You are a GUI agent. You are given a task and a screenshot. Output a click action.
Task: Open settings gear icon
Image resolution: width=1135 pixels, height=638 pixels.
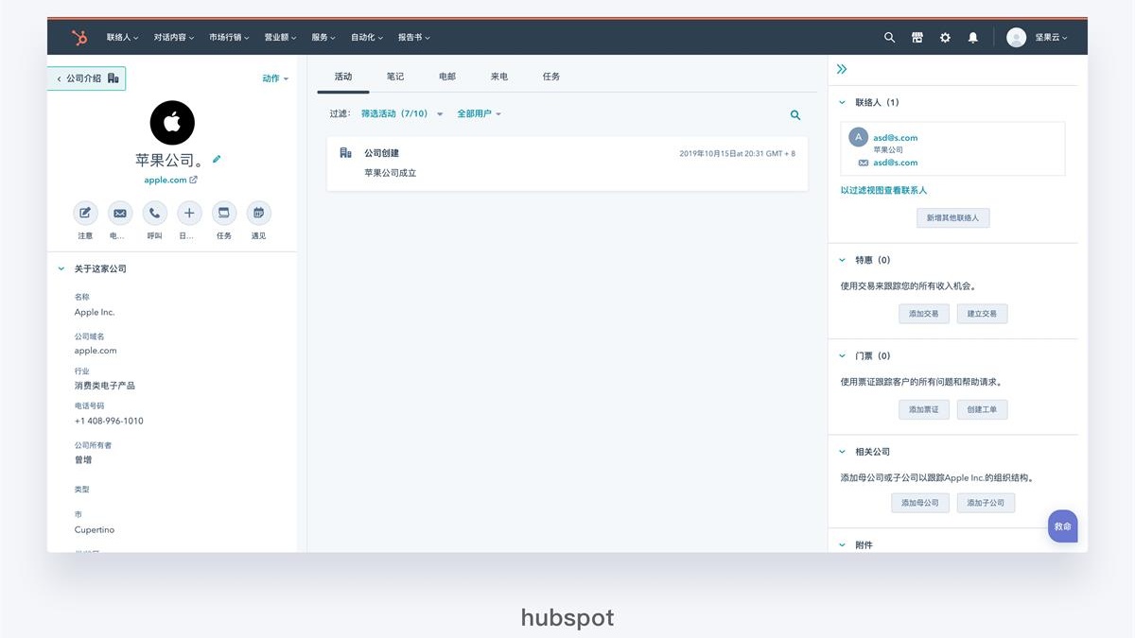click(x=945, y=38)
